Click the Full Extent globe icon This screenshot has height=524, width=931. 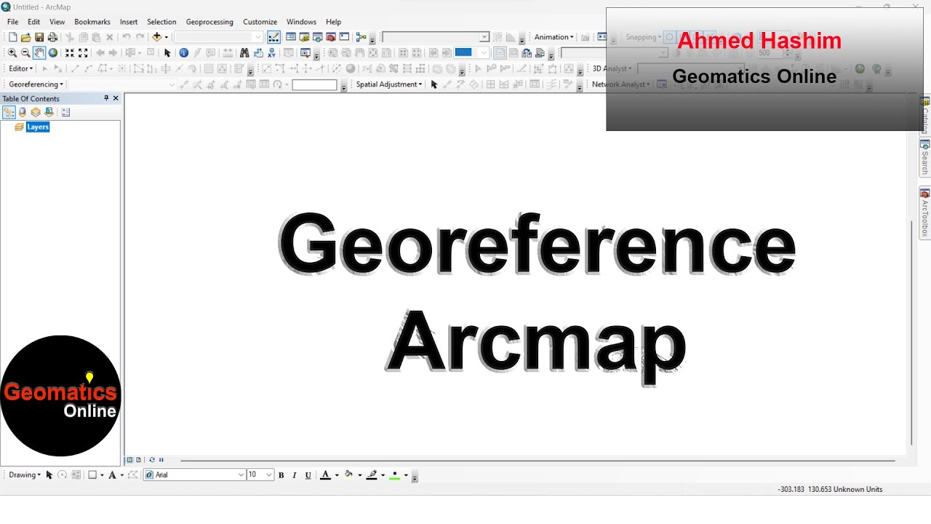(x=52, y=53)
